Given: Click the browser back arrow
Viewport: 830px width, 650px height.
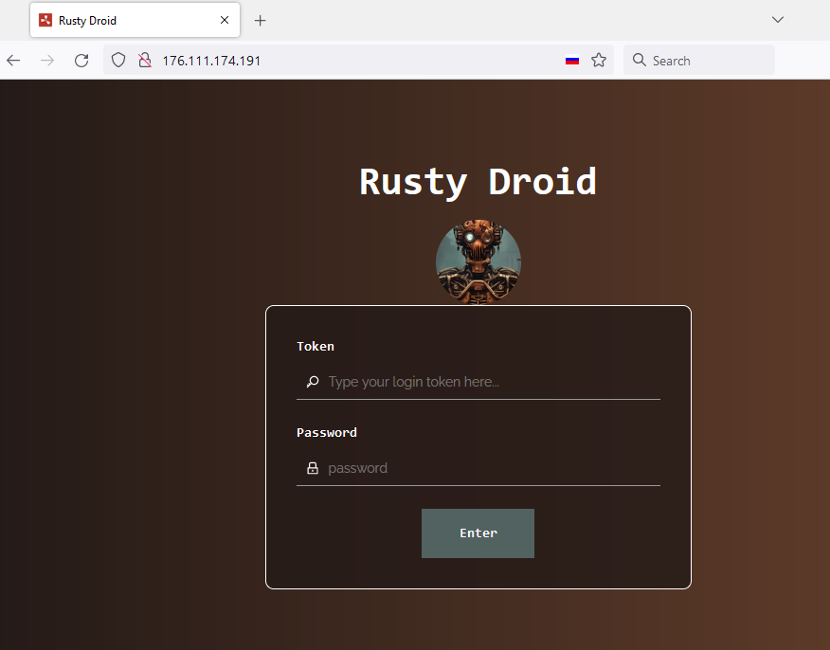Looking at the screenshot, I should (13, 61).
